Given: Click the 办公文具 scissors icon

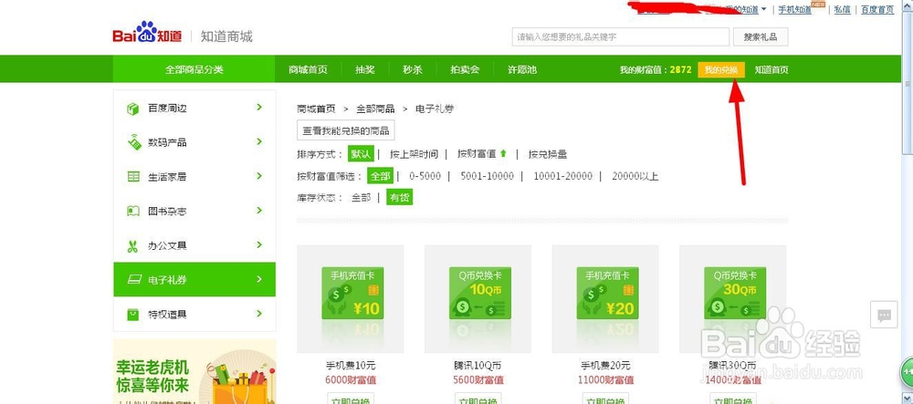Looking at the screenshot, I should (132, 246).
